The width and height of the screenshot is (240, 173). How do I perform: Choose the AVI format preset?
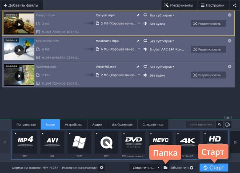(x=52, y=142)
